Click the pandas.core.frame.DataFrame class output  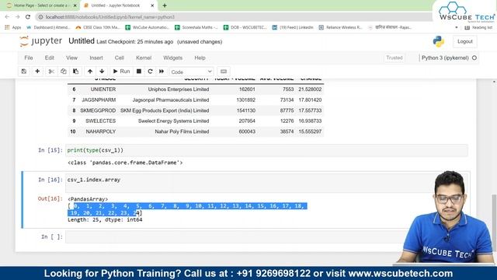[x=125, y=163]
